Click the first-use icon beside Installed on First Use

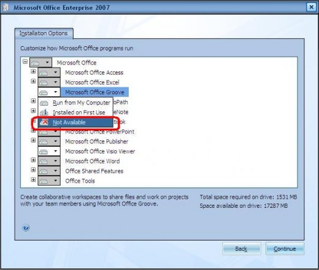(x=44, y=113)
